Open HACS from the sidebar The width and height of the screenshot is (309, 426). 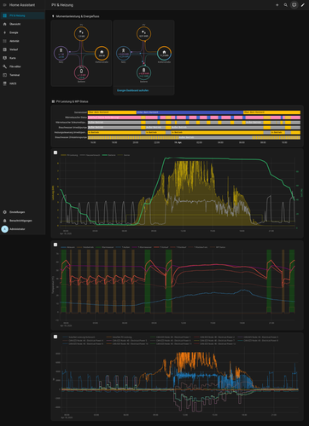[x=22, y=83]
